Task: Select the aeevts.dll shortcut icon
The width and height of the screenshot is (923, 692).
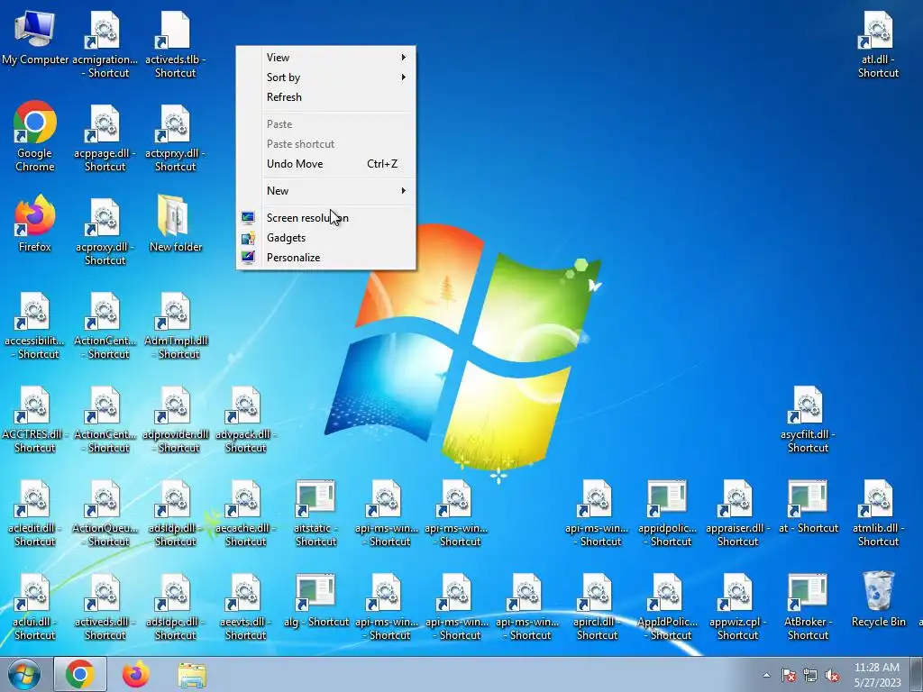Action: (245, 606)
